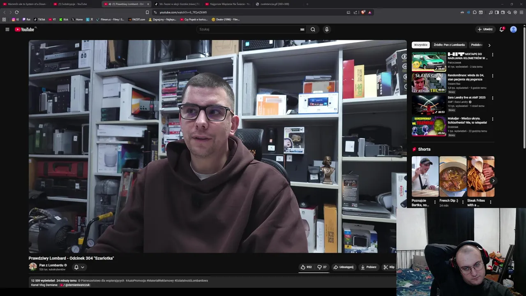Image resolution: width=526 pixels, height=296 pixels.
Task: Dislike the video with thumbs-down 27
Action: (322, 267)
